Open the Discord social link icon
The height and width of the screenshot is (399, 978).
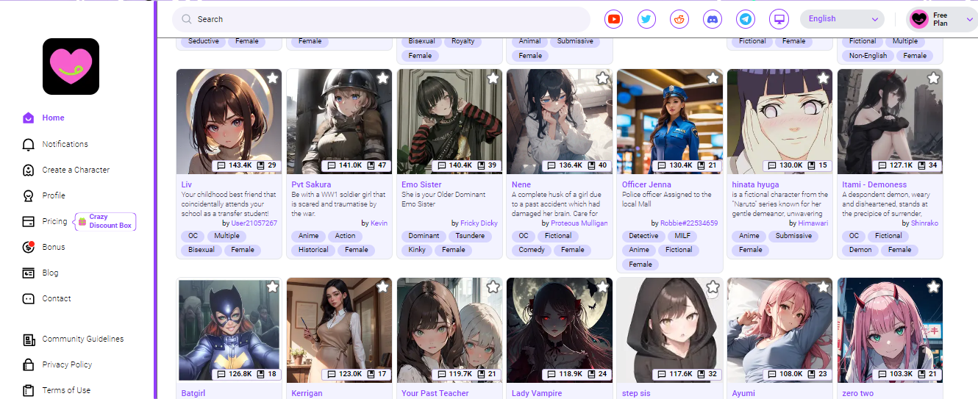[713, 19]
